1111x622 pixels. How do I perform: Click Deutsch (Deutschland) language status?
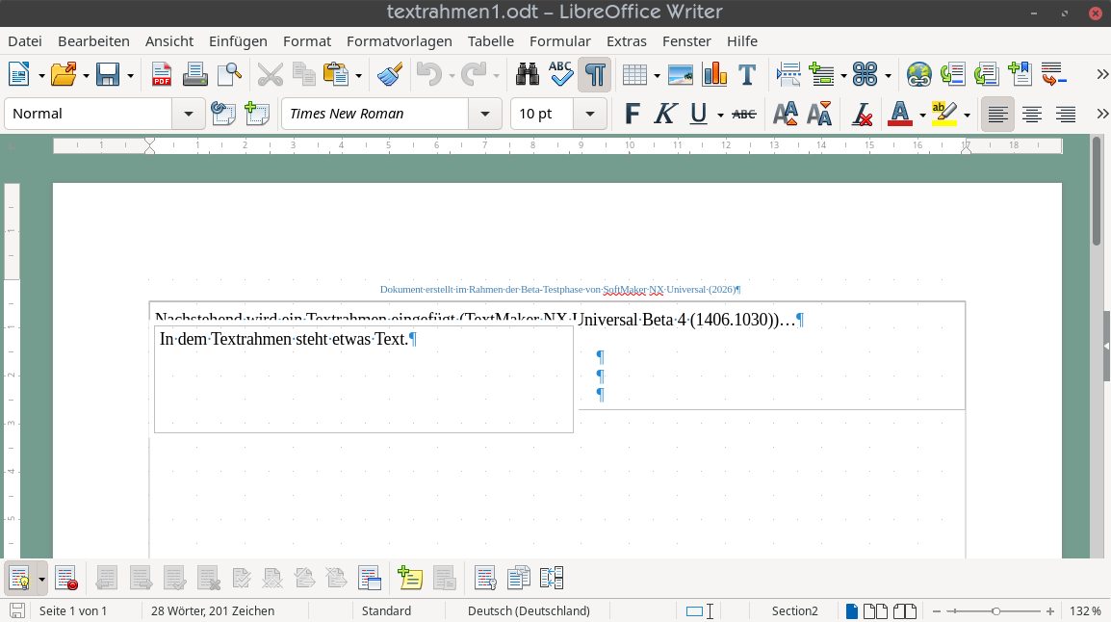tap(529, 610)
